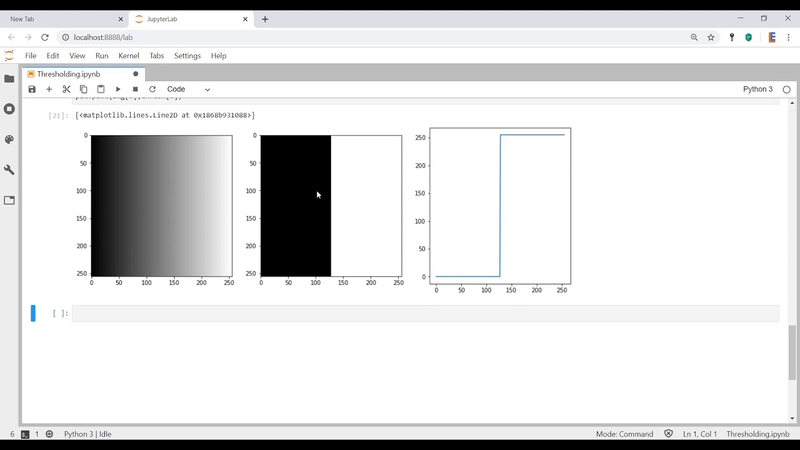
Task: Close the JupyterLab browser tab
Action: (x=246, y=19)
